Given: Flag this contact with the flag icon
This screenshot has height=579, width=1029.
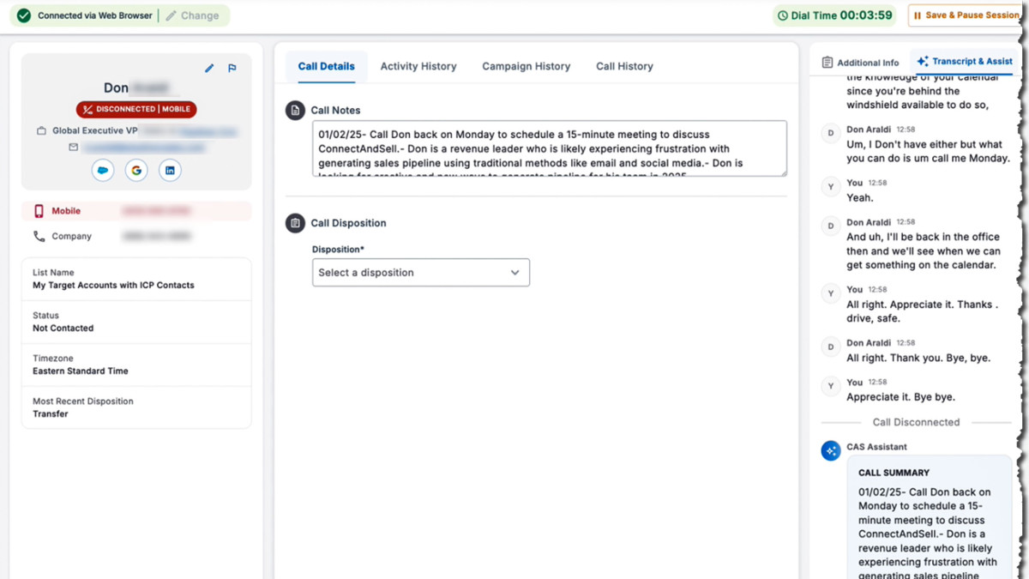Looking at the screenshot, I should 232,69.
